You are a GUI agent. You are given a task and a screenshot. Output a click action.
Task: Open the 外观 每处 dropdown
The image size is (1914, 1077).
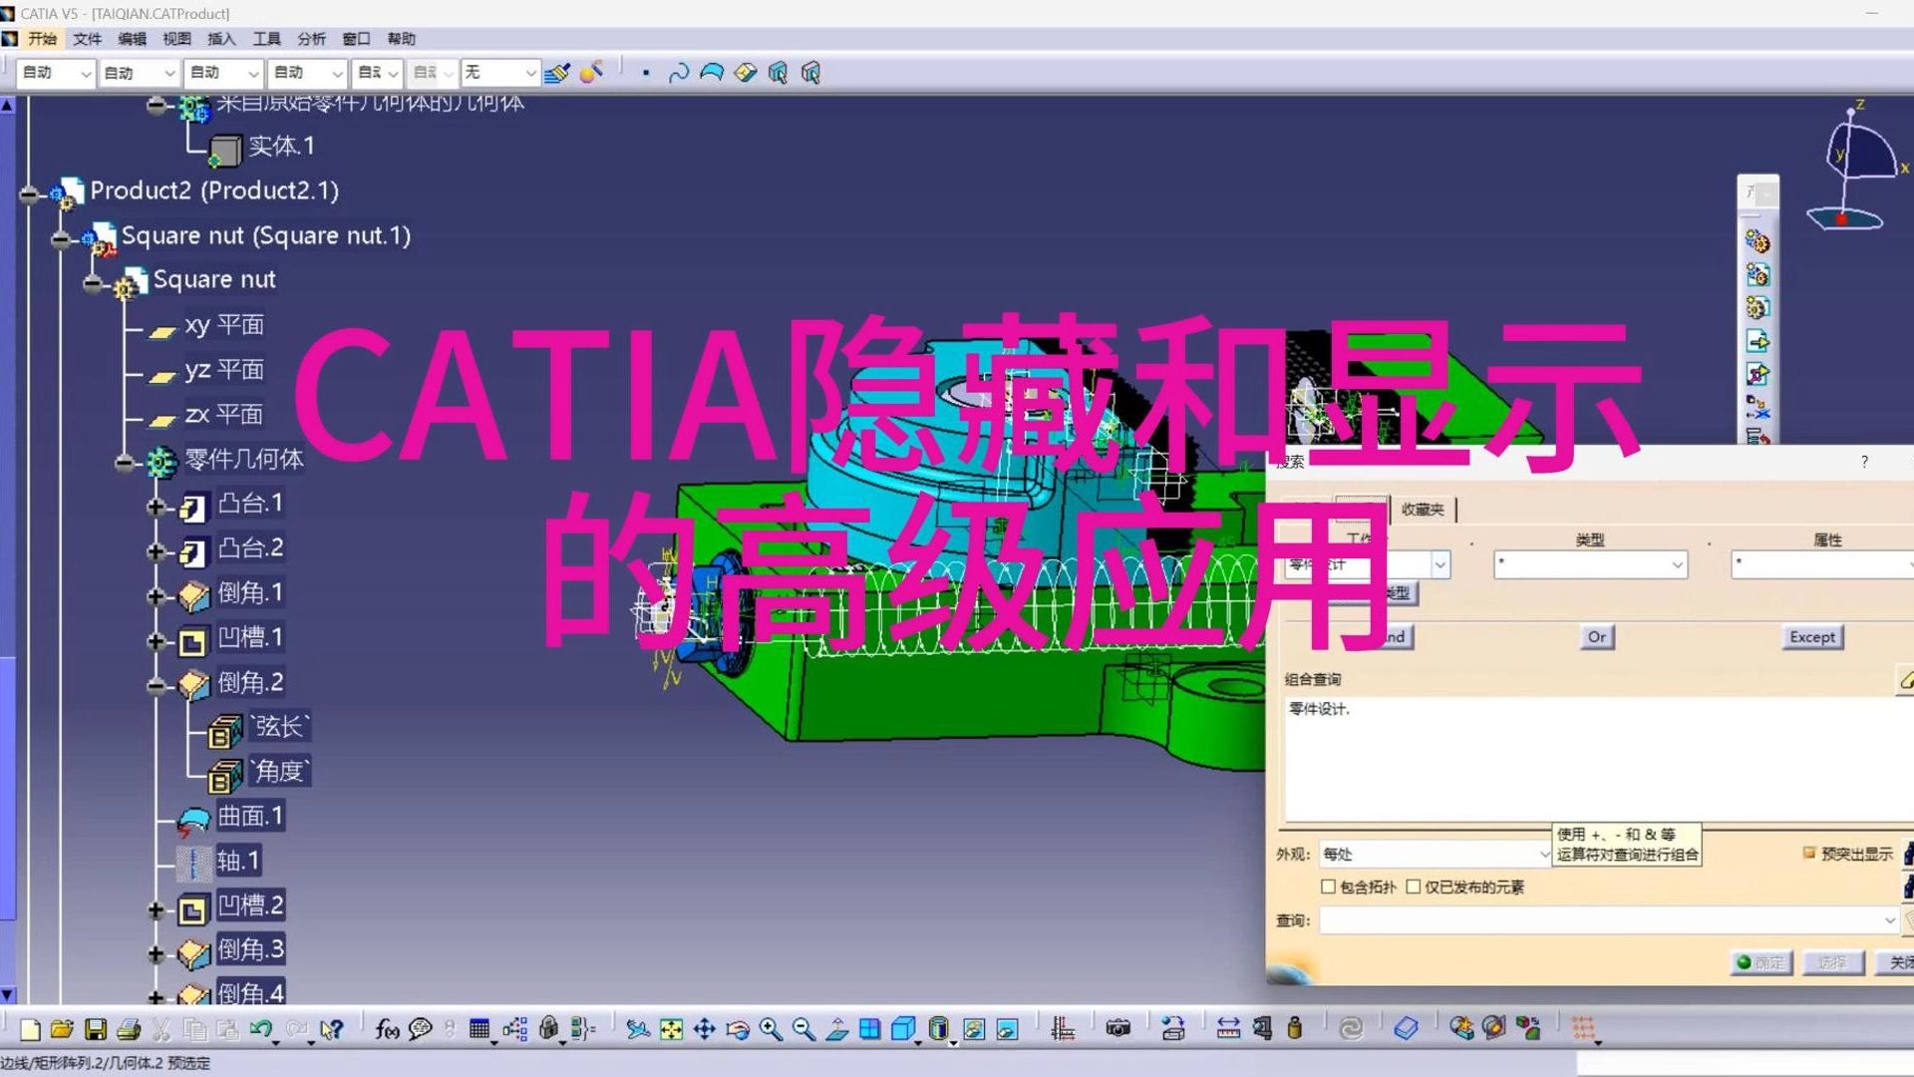1544,855
